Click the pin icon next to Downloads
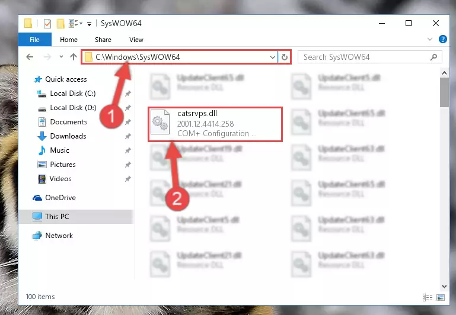The height and width of the screenshot is (315, 456). [127, 136]
